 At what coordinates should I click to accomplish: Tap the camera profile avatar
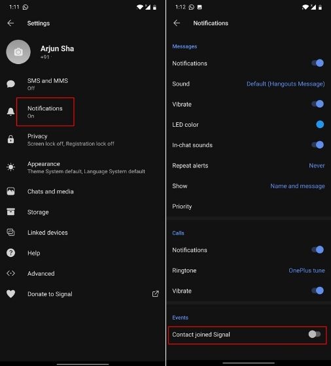click(x=18, y=52)
